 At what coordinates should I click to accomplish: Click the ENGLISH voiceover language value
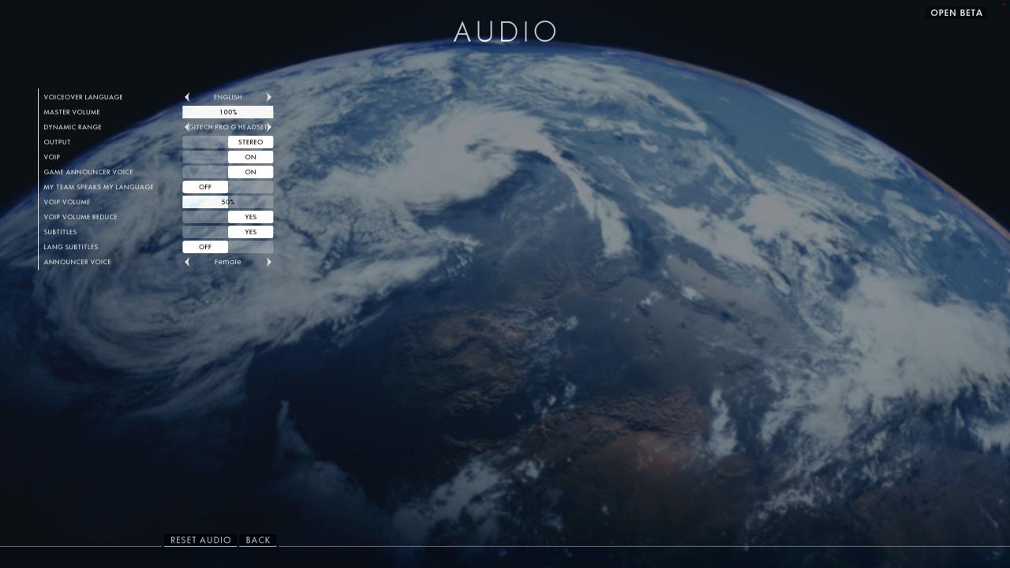[x=227, y=97]
